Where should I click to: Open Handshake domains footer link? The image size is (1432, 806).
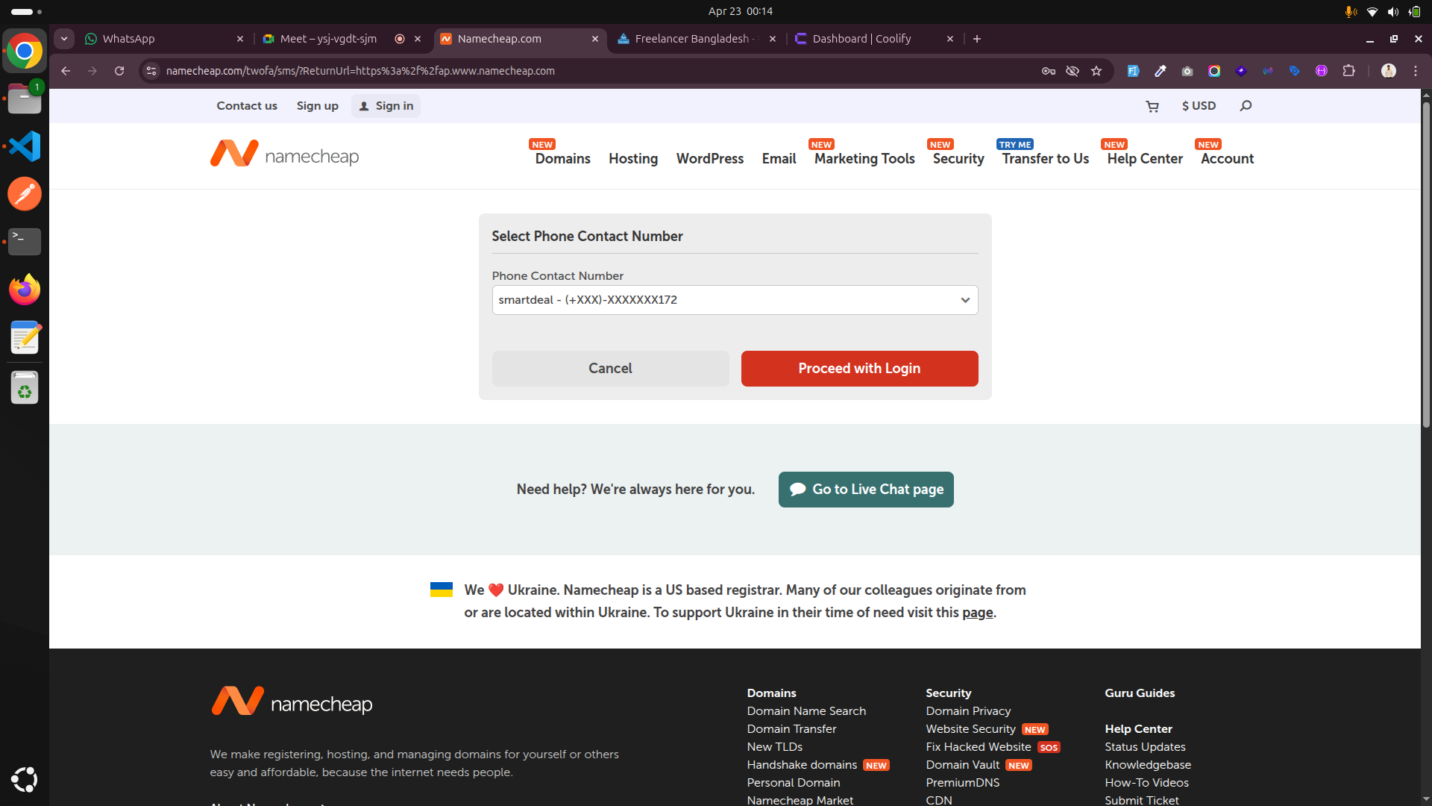[x=802, y=765]
